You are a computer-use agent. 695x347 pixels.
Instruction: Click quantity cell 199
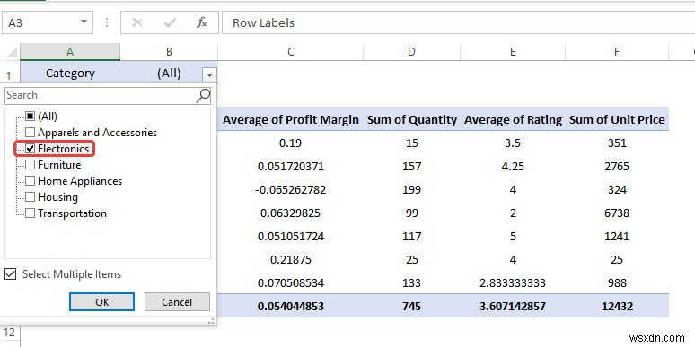[x=412, y=190]
